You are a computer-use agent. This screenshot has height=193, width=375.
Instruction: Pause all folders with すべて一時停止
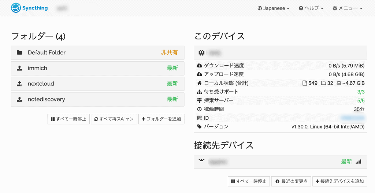[x=68, y=119]
